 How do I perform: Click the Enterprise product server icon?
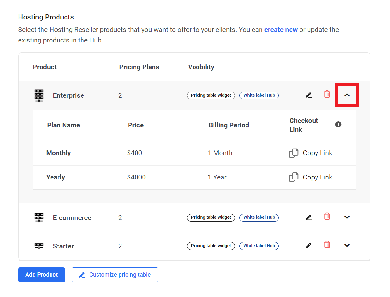click(x=39, y=95)
